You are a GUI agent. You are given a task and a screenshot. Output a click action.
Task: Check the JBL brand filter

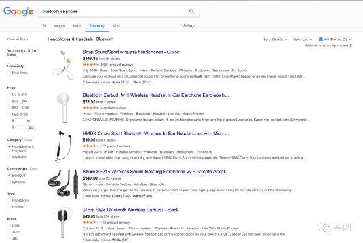click(x=9, y=238)
